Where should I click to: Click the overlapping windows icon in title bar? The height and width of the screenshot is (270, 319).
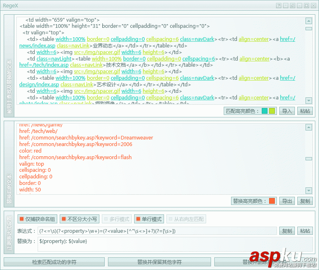(x=292, y=5)
